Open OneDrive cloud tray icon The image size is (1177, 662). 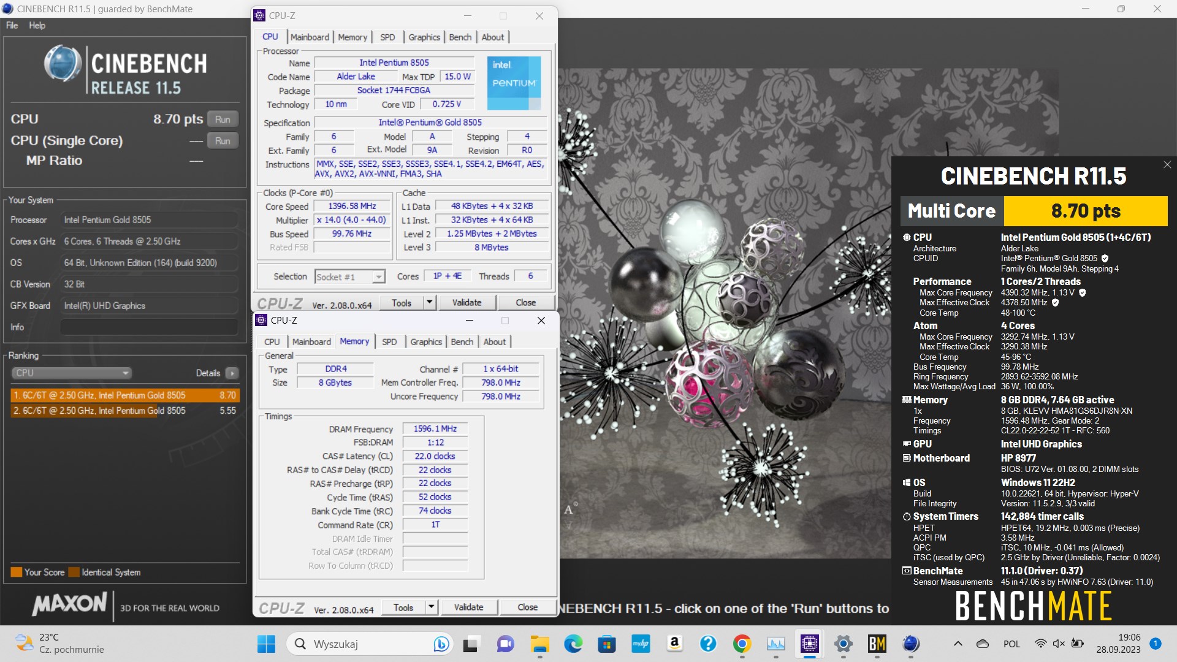coord(983,644)
